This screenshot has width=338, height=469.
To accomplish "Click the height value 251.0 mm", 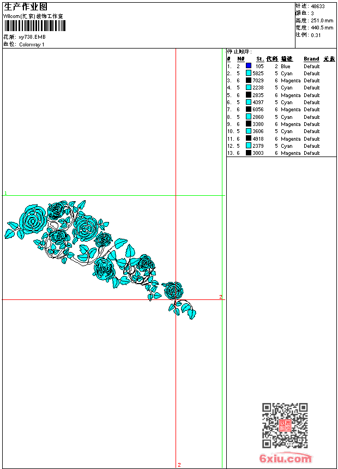I will [x=322, y=21].
